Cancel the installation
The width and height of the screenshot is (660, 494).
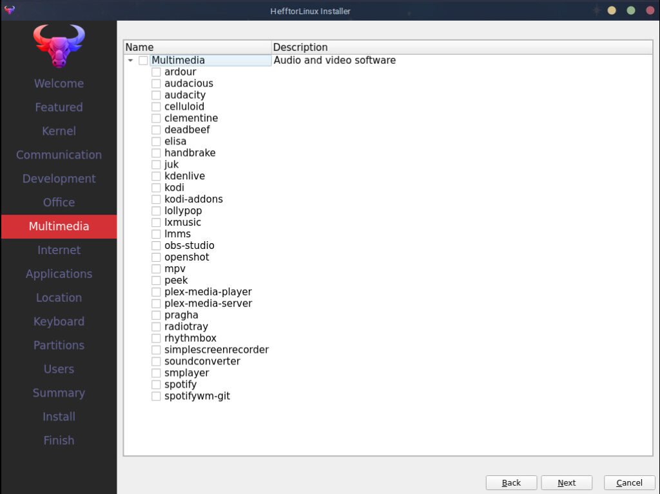[629, 482]
